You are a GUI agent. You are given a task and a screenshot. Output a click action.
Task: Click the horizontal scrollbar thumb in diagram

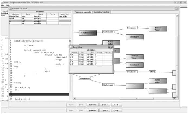(x=136, y=99)
